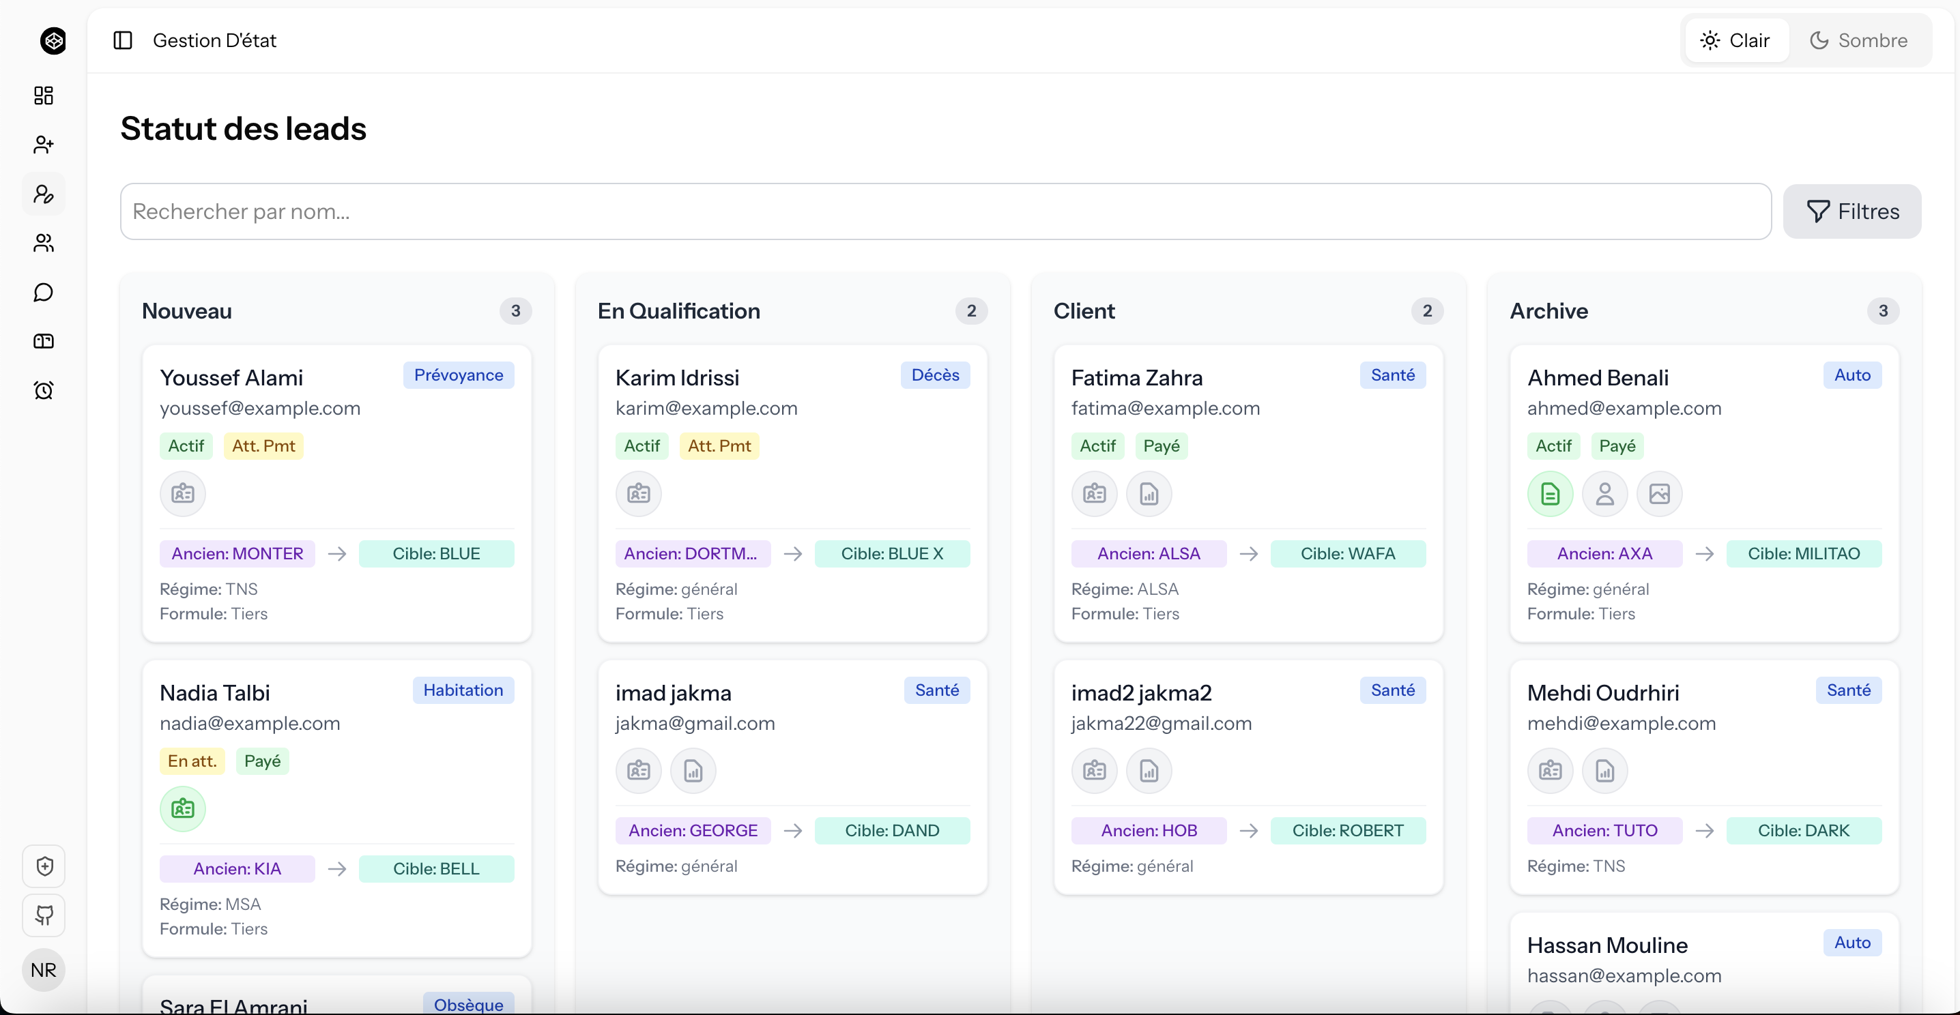Screen dimensions: 1960x1015
Task: Toggle the sidebar panel icon
Action: 123,40
